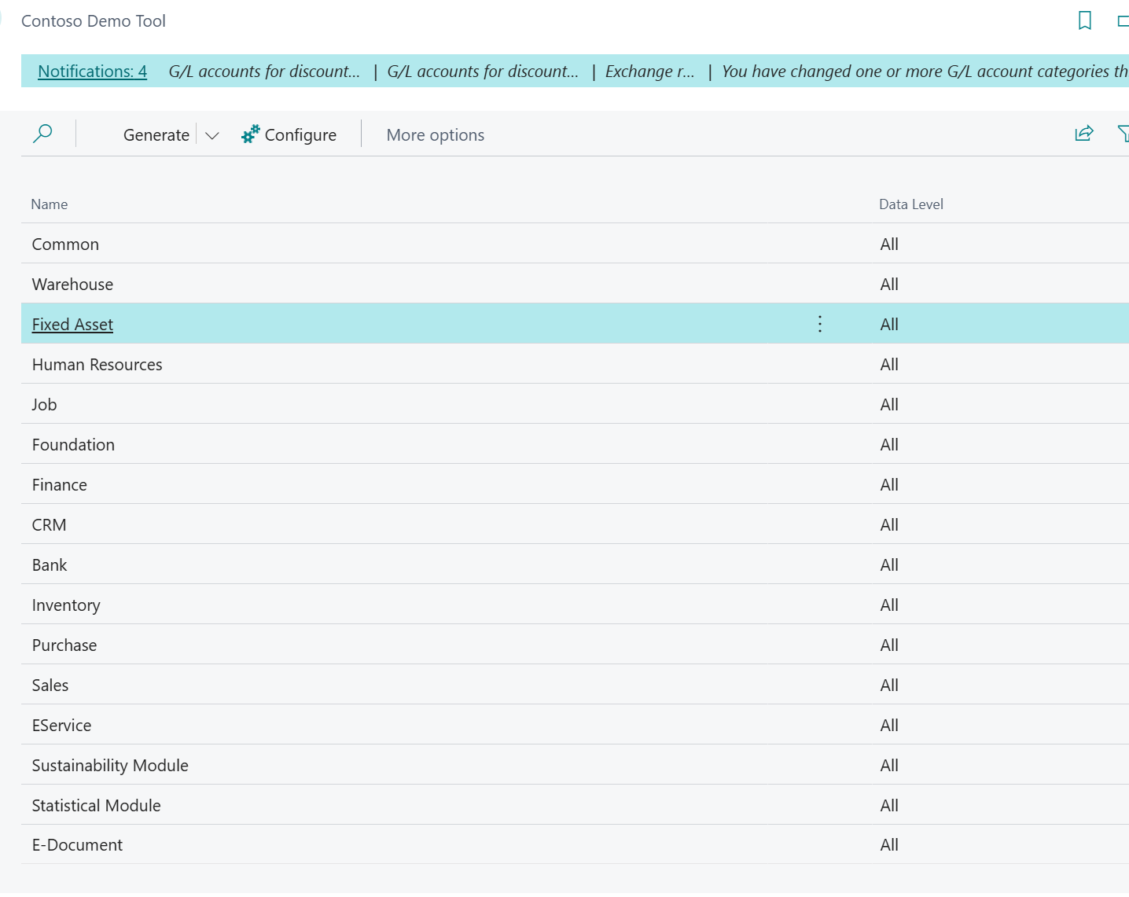This screenshot has width=1129, height=897.
Task: Select the Sustainability Module row
Action: pos(110,765)
